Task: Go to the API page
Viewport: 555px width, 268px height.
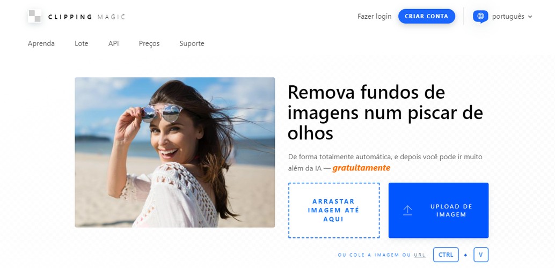Action: 114,43
